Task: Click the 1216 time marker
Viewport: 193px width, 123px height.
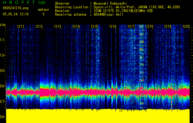Action: click(x=113, y=26)
